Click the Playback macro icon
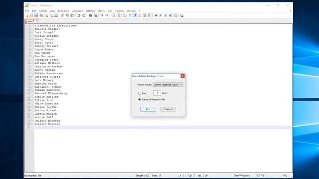The image size is (319, 179). click(165, 15)
